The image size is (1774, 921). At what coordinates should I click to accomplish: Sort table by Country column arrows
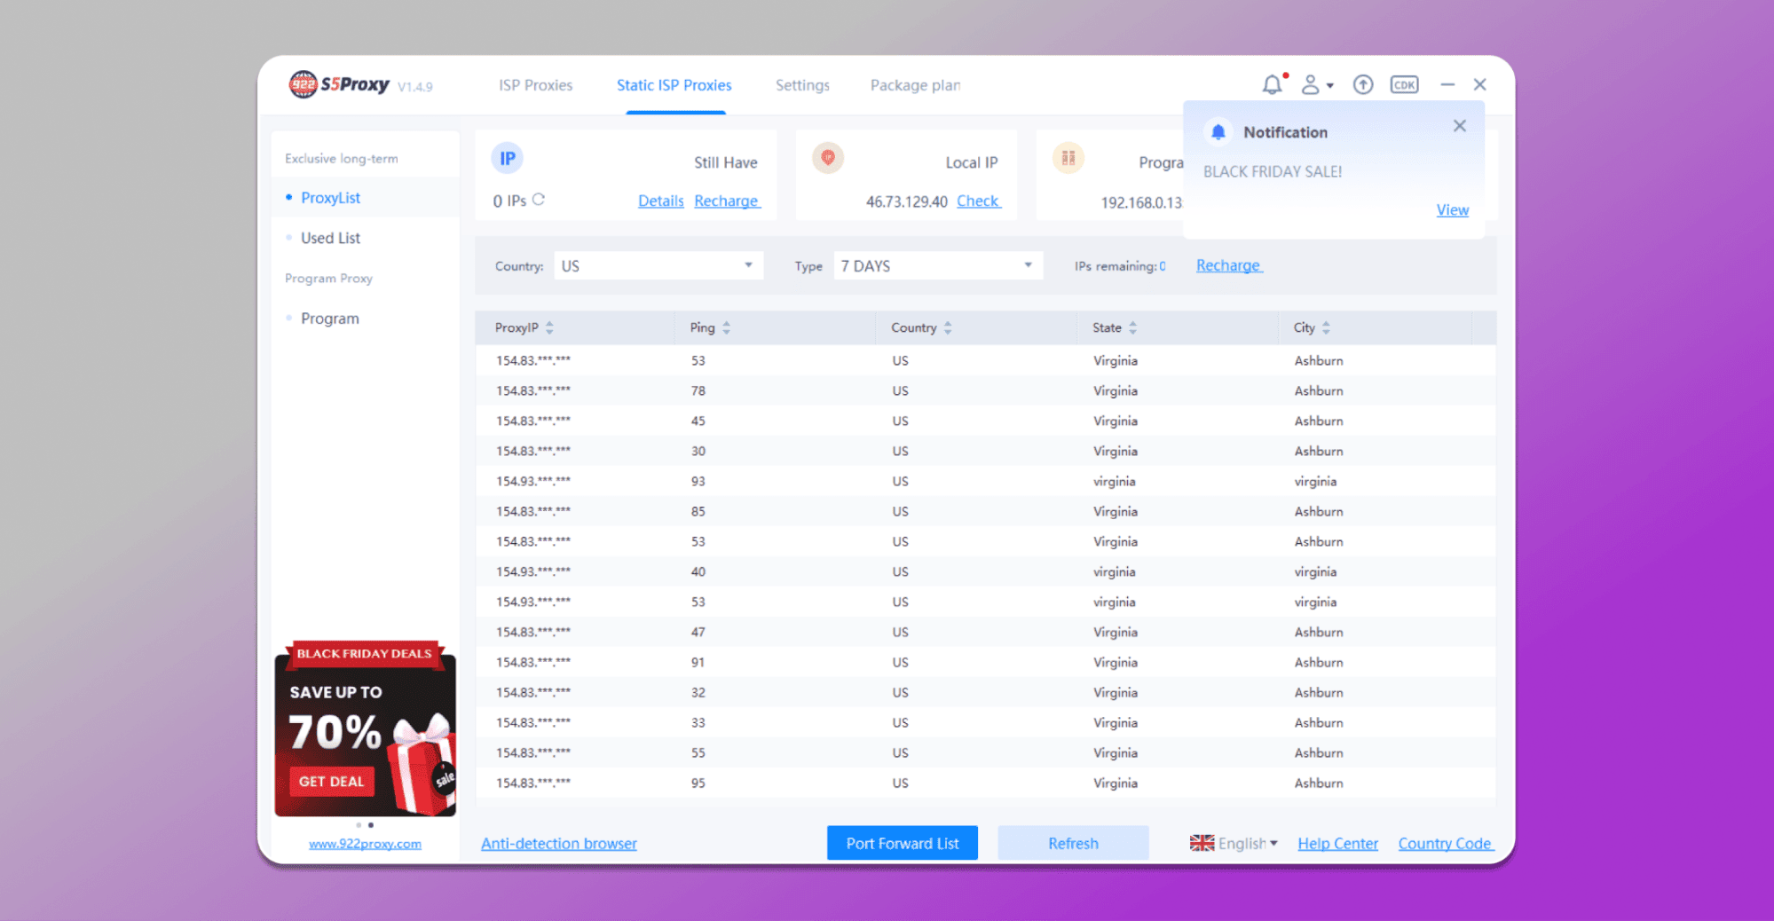[x=948, y=327]
